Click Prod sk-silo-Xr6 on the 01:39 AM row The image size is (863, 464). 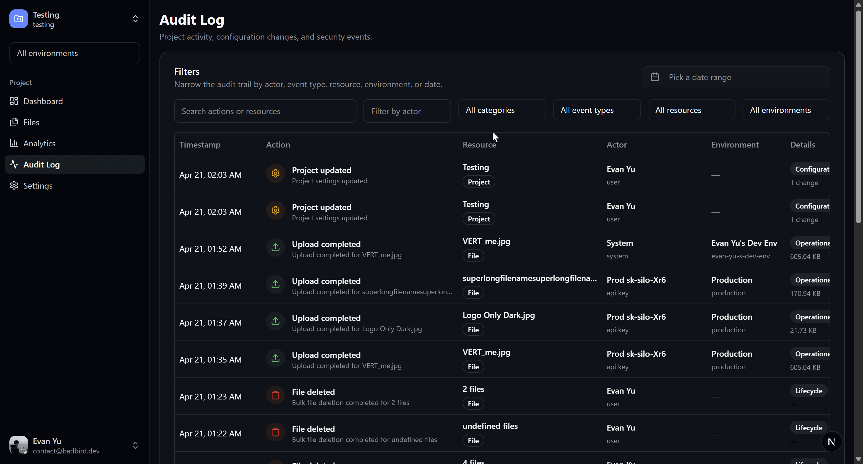pyautogui.click(x=636, y=280)
